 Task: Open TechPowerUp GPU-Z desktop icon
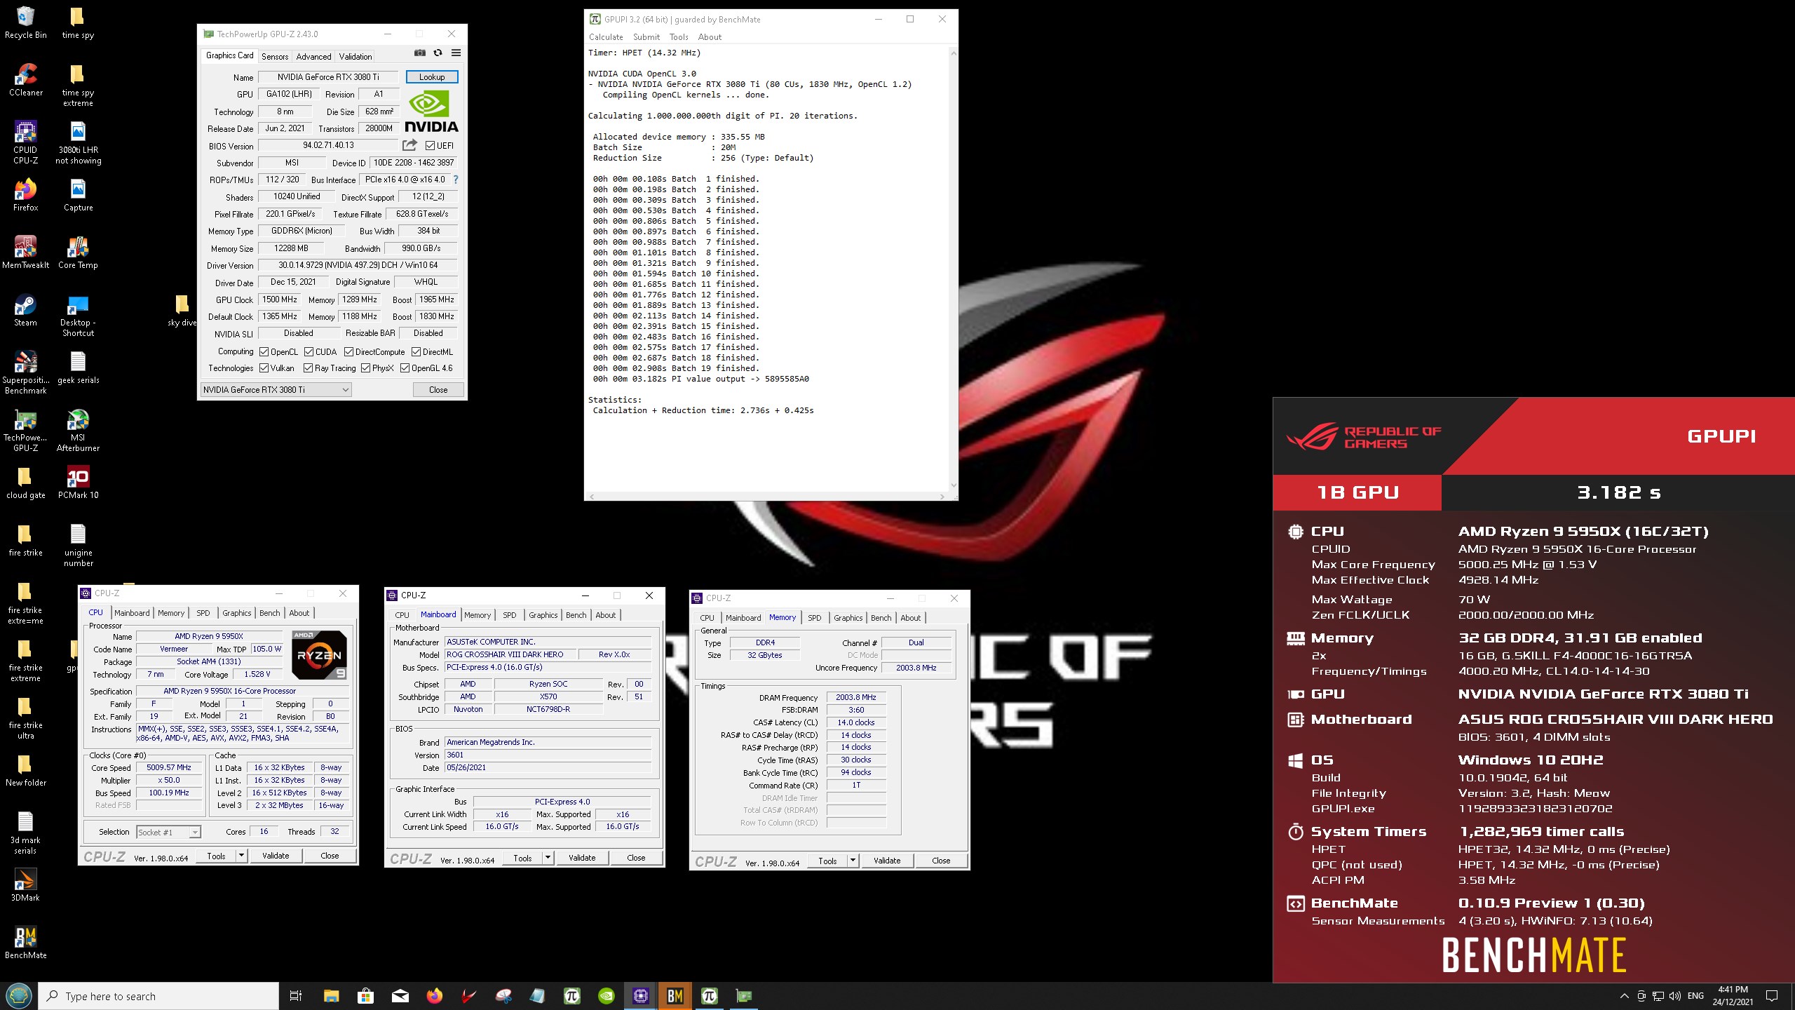point(26,430)
